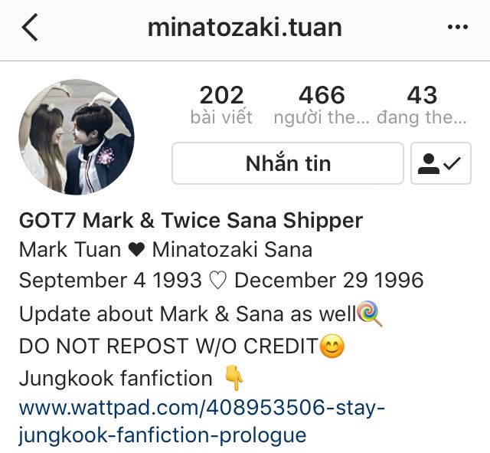Tap the DO NOT REPOST W/O CREDIT text
490x453 pixels.
(x=168, y=346)
